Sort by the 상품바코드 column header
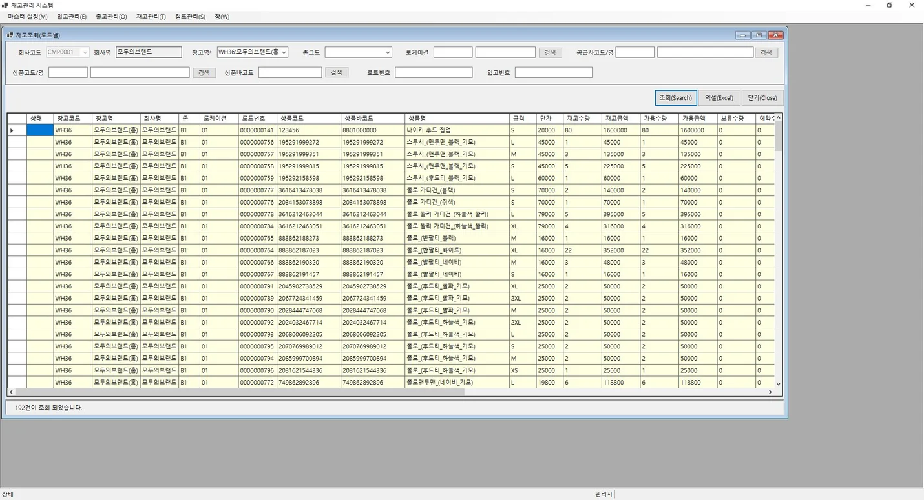Image resolution: width=924 pixels, height=500 pixels. coord(373,119)
